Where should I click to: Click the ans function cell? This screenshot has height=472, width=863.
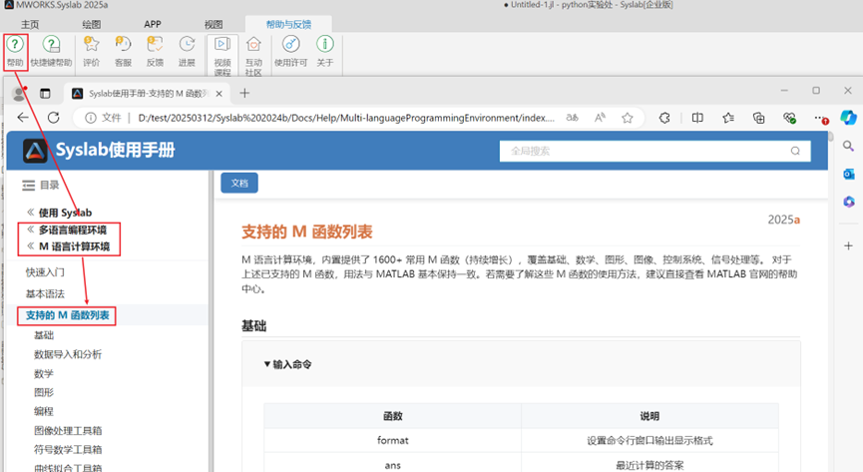392,465
